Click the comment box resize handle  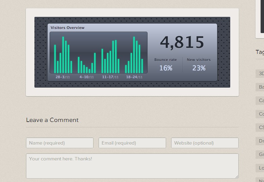click(237, 176)
